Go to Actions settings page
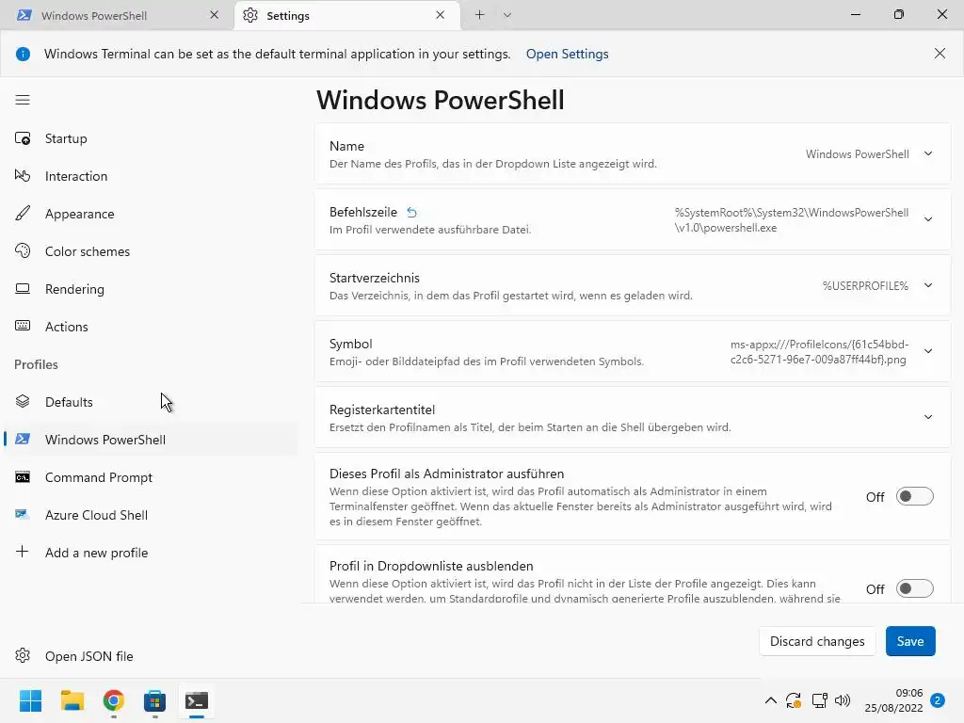The height and width of the screenshot is (723, 964). pyautogui.click(x=151, y=326)
